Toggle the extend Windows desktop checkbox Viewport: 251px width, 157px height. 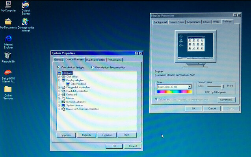point(157,100)
